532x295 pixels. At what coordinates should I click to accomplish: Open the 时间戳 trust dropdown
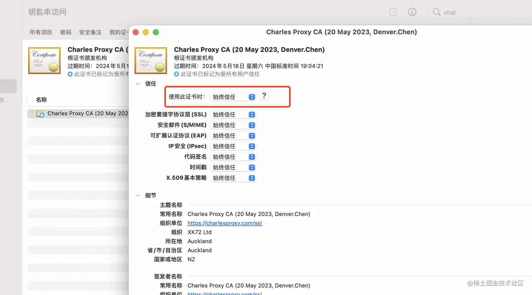point(233,167)
